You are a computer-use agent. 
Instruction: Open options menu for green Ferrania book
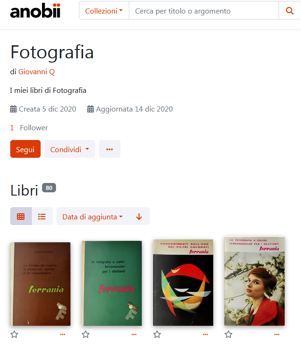[x=134, y=335]
